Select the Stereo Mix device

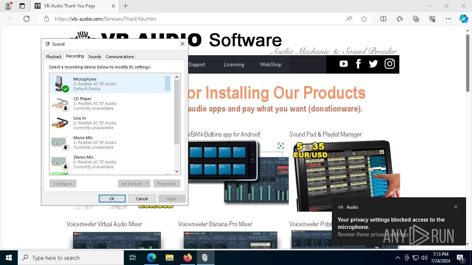click(111, 162)
